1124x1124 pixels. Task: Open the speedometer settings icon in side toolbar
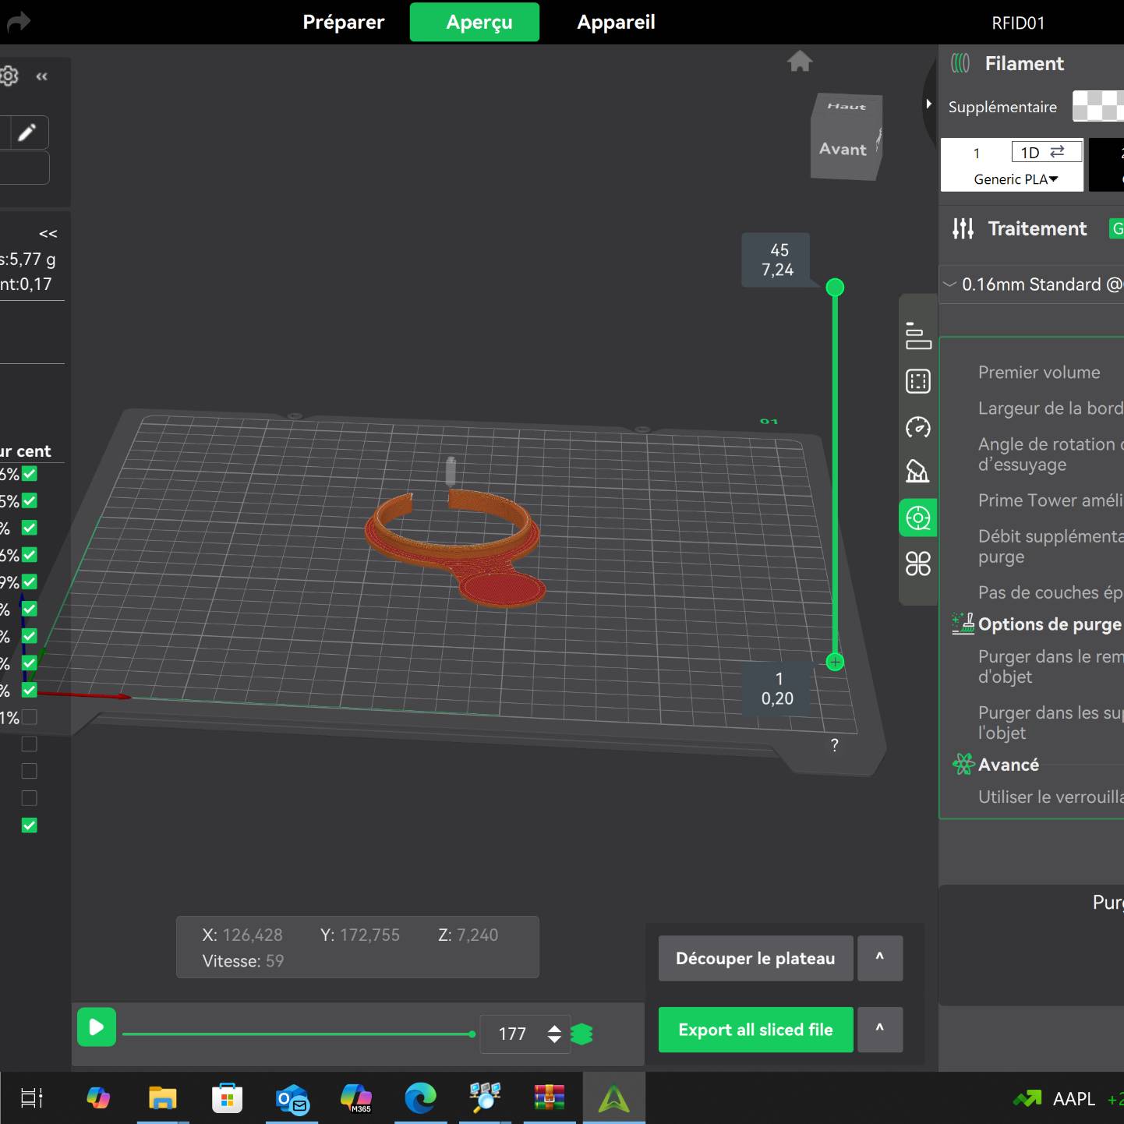pos(918,427)
